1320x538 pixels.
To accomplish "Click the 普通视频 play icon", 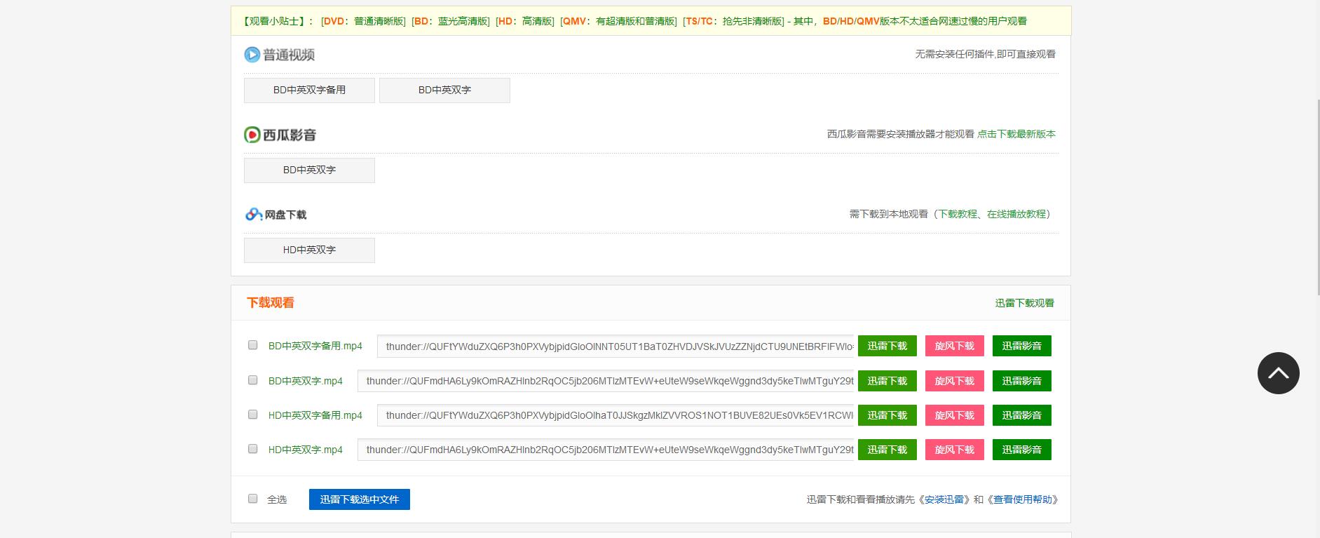I will pos(252,55).
